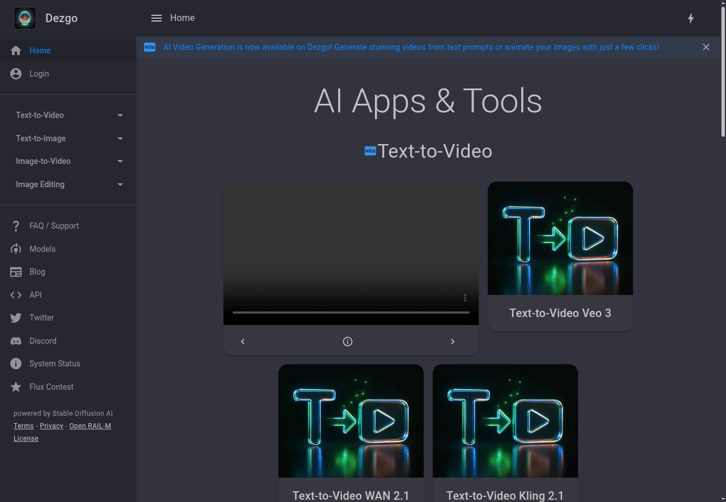
Task: Toggle the hamburger menu in header
Action: [157, 18]
